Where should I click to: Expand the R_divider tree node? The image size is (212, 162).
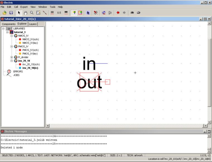pos(12,57)
